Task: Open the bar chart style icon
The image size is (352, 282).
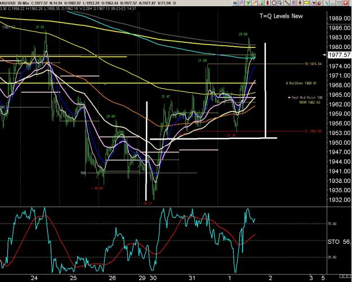Action: pyautogui.click(x=261, y=3)
